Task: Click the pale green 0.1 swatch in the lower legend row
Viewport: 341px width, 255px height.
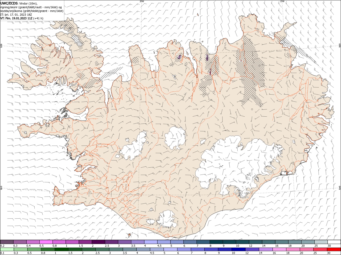Action: click(x=7, y=249)
